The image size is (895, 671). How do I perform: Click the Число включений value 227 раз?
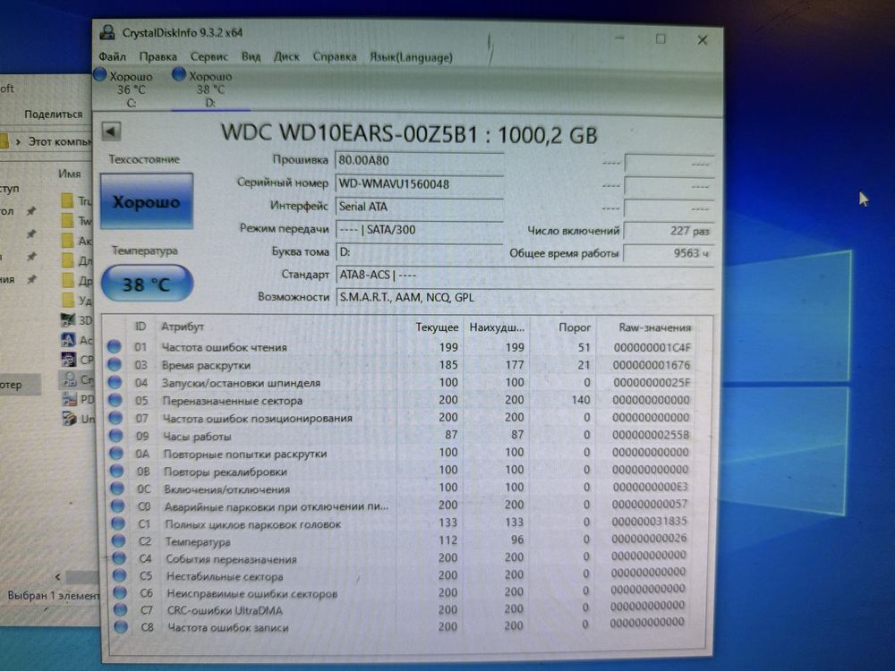pos(669,231)
